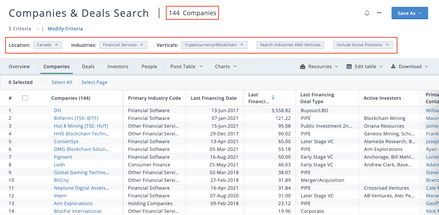Click the Merger/Acquisition deal type cell
439x215 pixels.
[x=322, y=180]
